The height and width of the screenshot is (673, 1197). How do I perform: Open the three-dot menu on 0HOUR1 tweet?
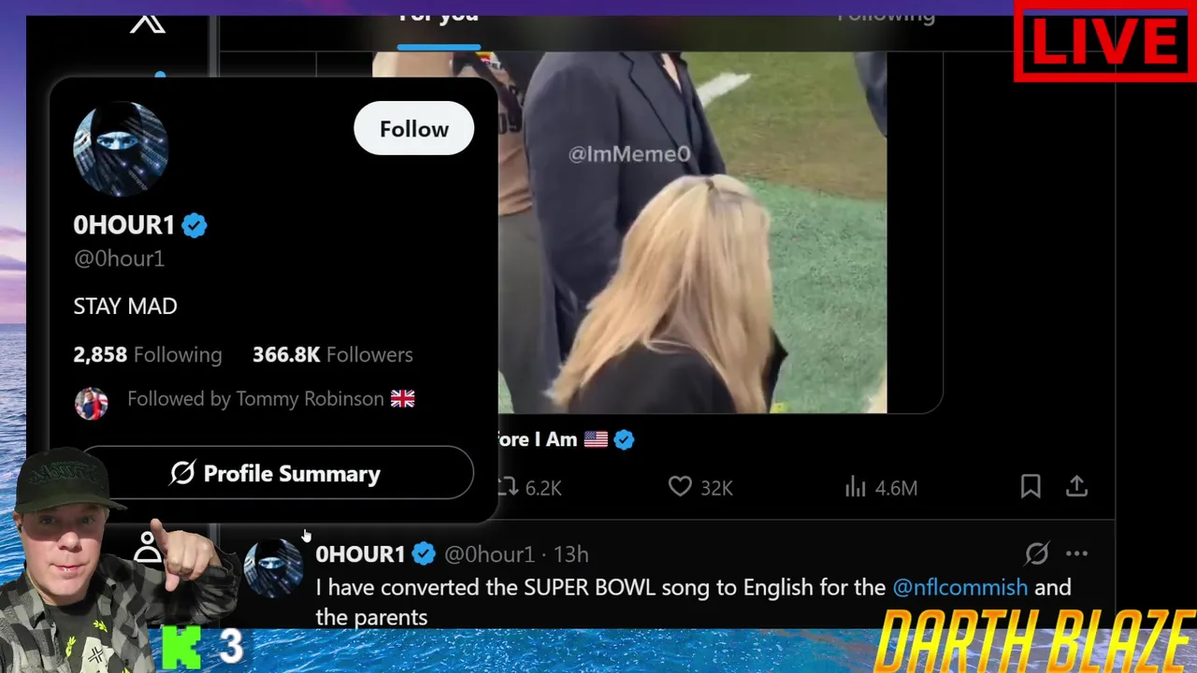1076,553
